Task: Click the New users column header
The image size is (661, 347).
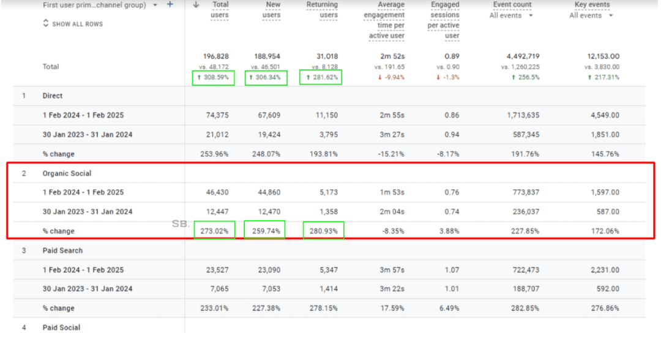Action: [x=273, y=9]
